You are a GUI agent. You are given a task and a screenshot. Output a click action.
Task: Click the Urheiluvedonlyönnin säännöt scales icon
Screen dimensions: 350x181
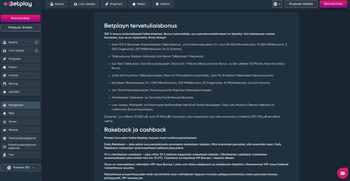4,147
